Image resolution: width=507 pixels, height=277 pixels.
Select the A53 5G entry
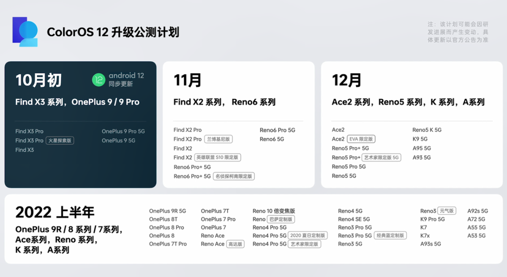(476, 236)
